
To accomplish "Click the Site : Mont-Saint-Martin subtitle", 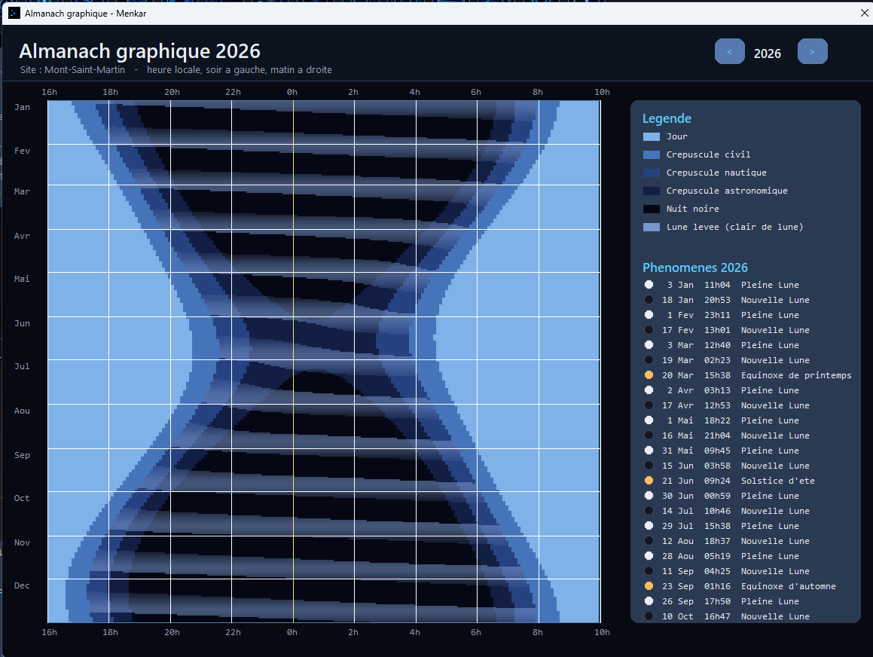I will click(72, 69).
